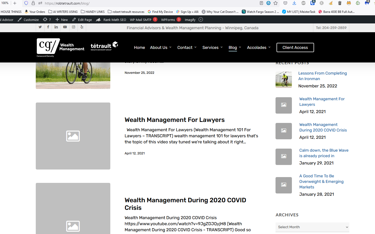Viewport: 375px width, 234px height.
Task: Click the Malwarebytes extension icon
Action: pos(367,3)
